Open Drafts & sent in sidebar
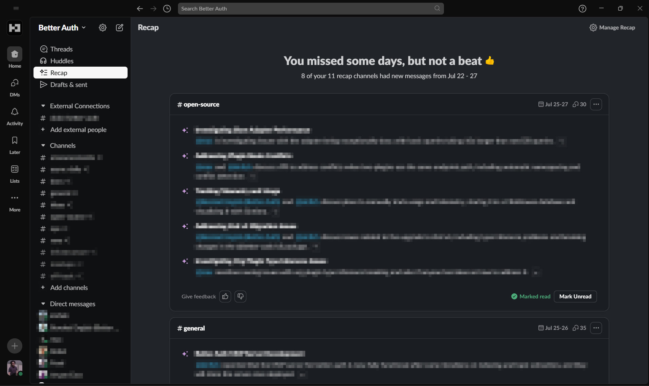Image resolution: width=649 pixels, height=386 pixels. click(68, 85)
